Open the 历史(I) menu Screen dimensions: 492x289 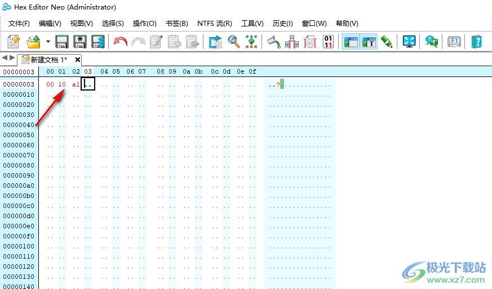pos(283,24)
